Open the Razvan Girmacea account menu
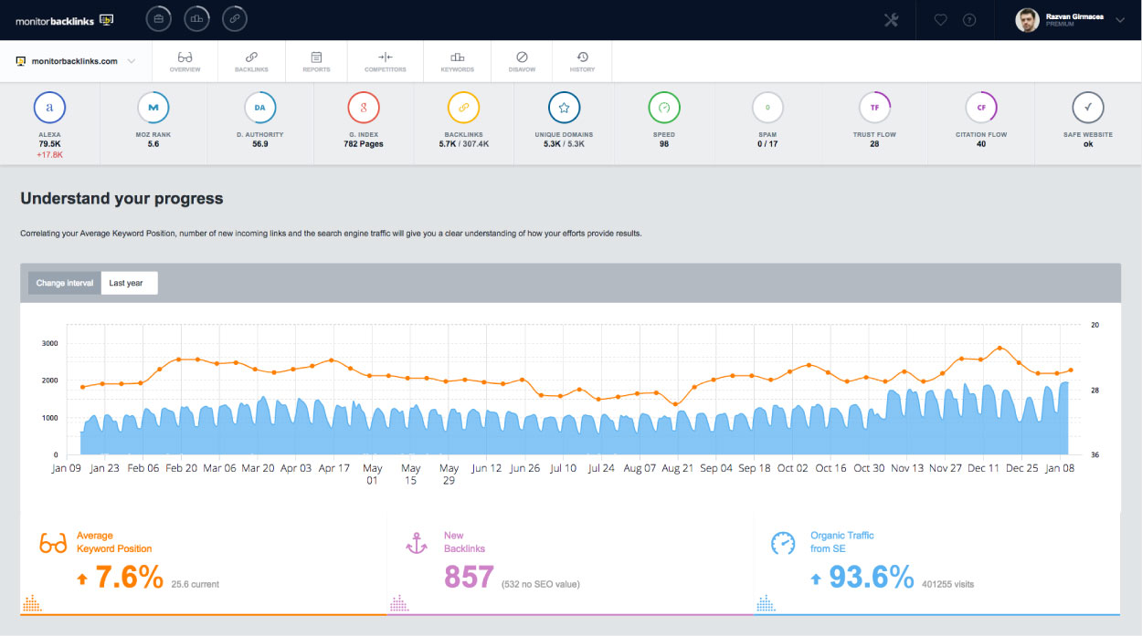 [x=1069, y=20]
